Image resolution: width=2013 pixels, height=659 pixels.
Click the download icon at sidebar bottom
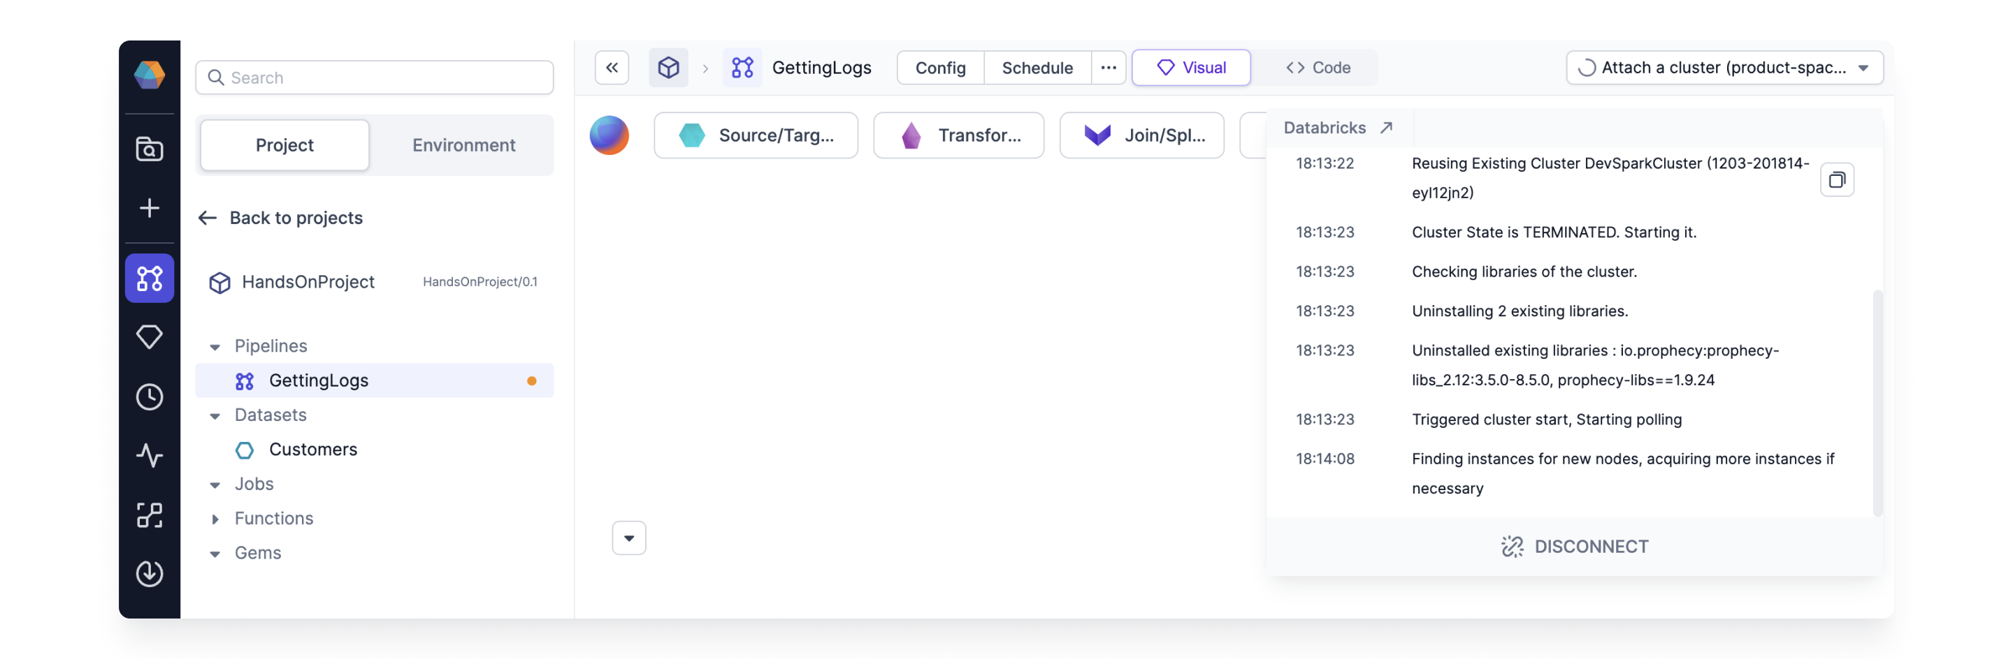(150, 574)
